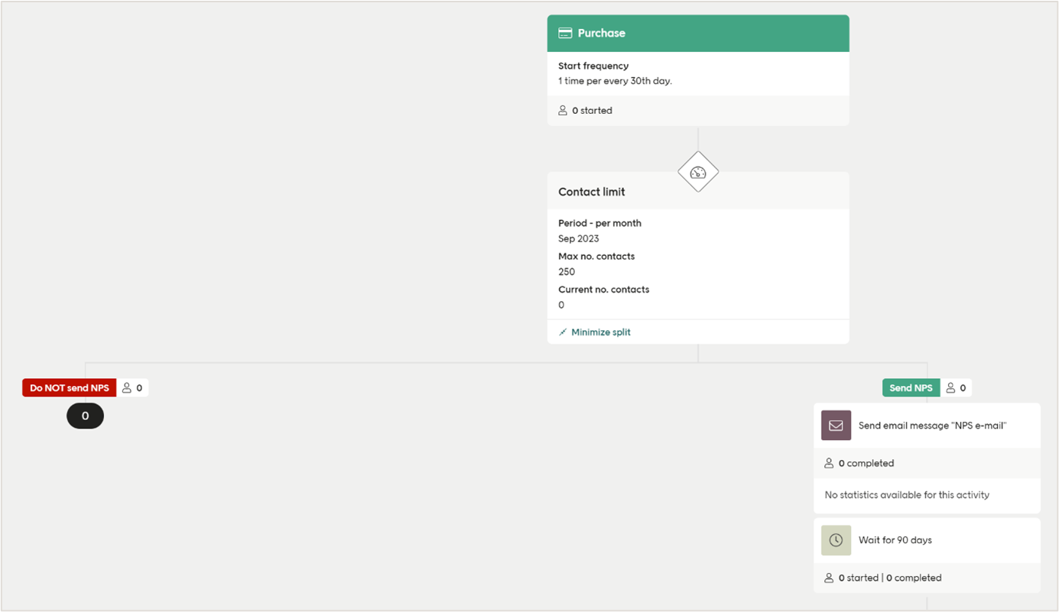This screenshot has height=612, width=1059.
Task: Click the clock icon for Wait activity
Action: click(x=836, y=540)
